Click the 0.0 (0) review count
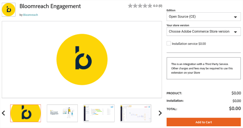The width and height of the screenshot is (243, 128). coord(158,6)
